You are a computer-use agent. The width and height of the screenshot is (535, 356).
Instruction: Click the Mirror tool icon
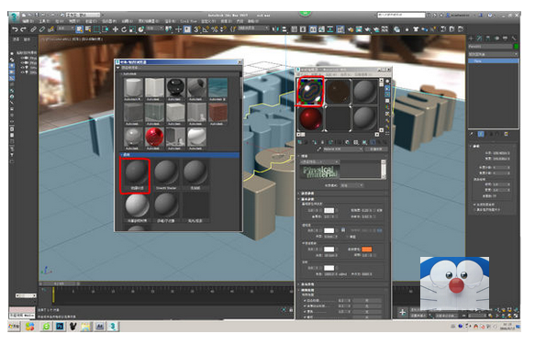point(275,29)
